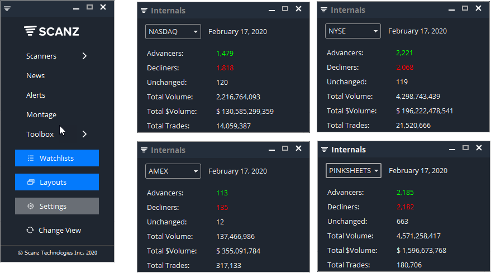The height and width of the screenshot is (273, 491).
Task: Open the Toolbox menu item
Action: (x=40, y=135)
